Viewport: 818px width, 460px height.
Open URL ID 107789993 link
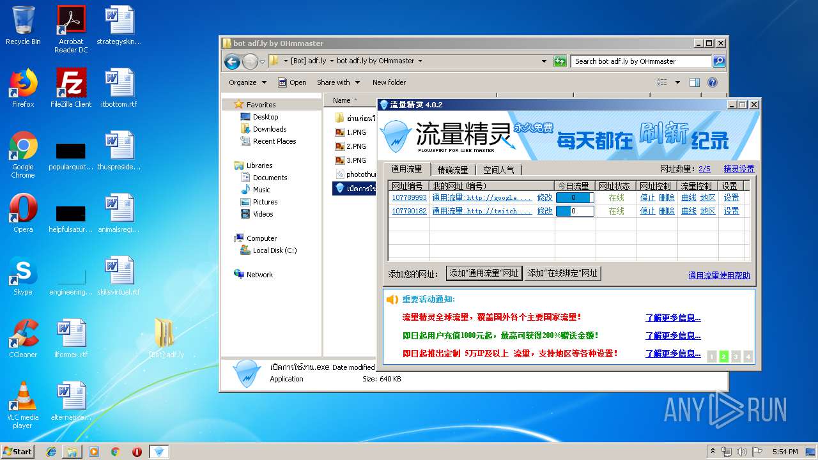point(409,198)
